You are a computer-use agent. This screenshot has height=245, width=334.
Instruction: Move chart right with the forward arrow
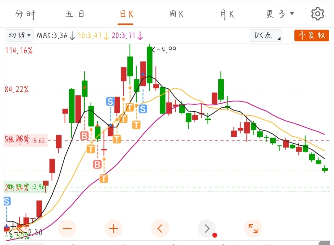coord(207,229)
